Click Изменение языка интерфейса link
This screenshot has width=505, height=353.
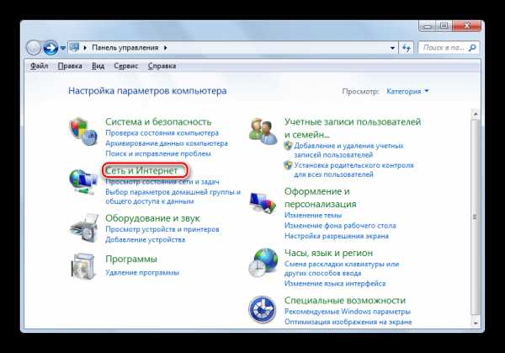(335, 283)
